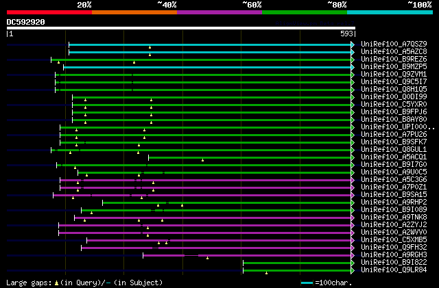The image size is (439, 288).
Task: Click the 593 query end position label
Action: pos(346,34)
